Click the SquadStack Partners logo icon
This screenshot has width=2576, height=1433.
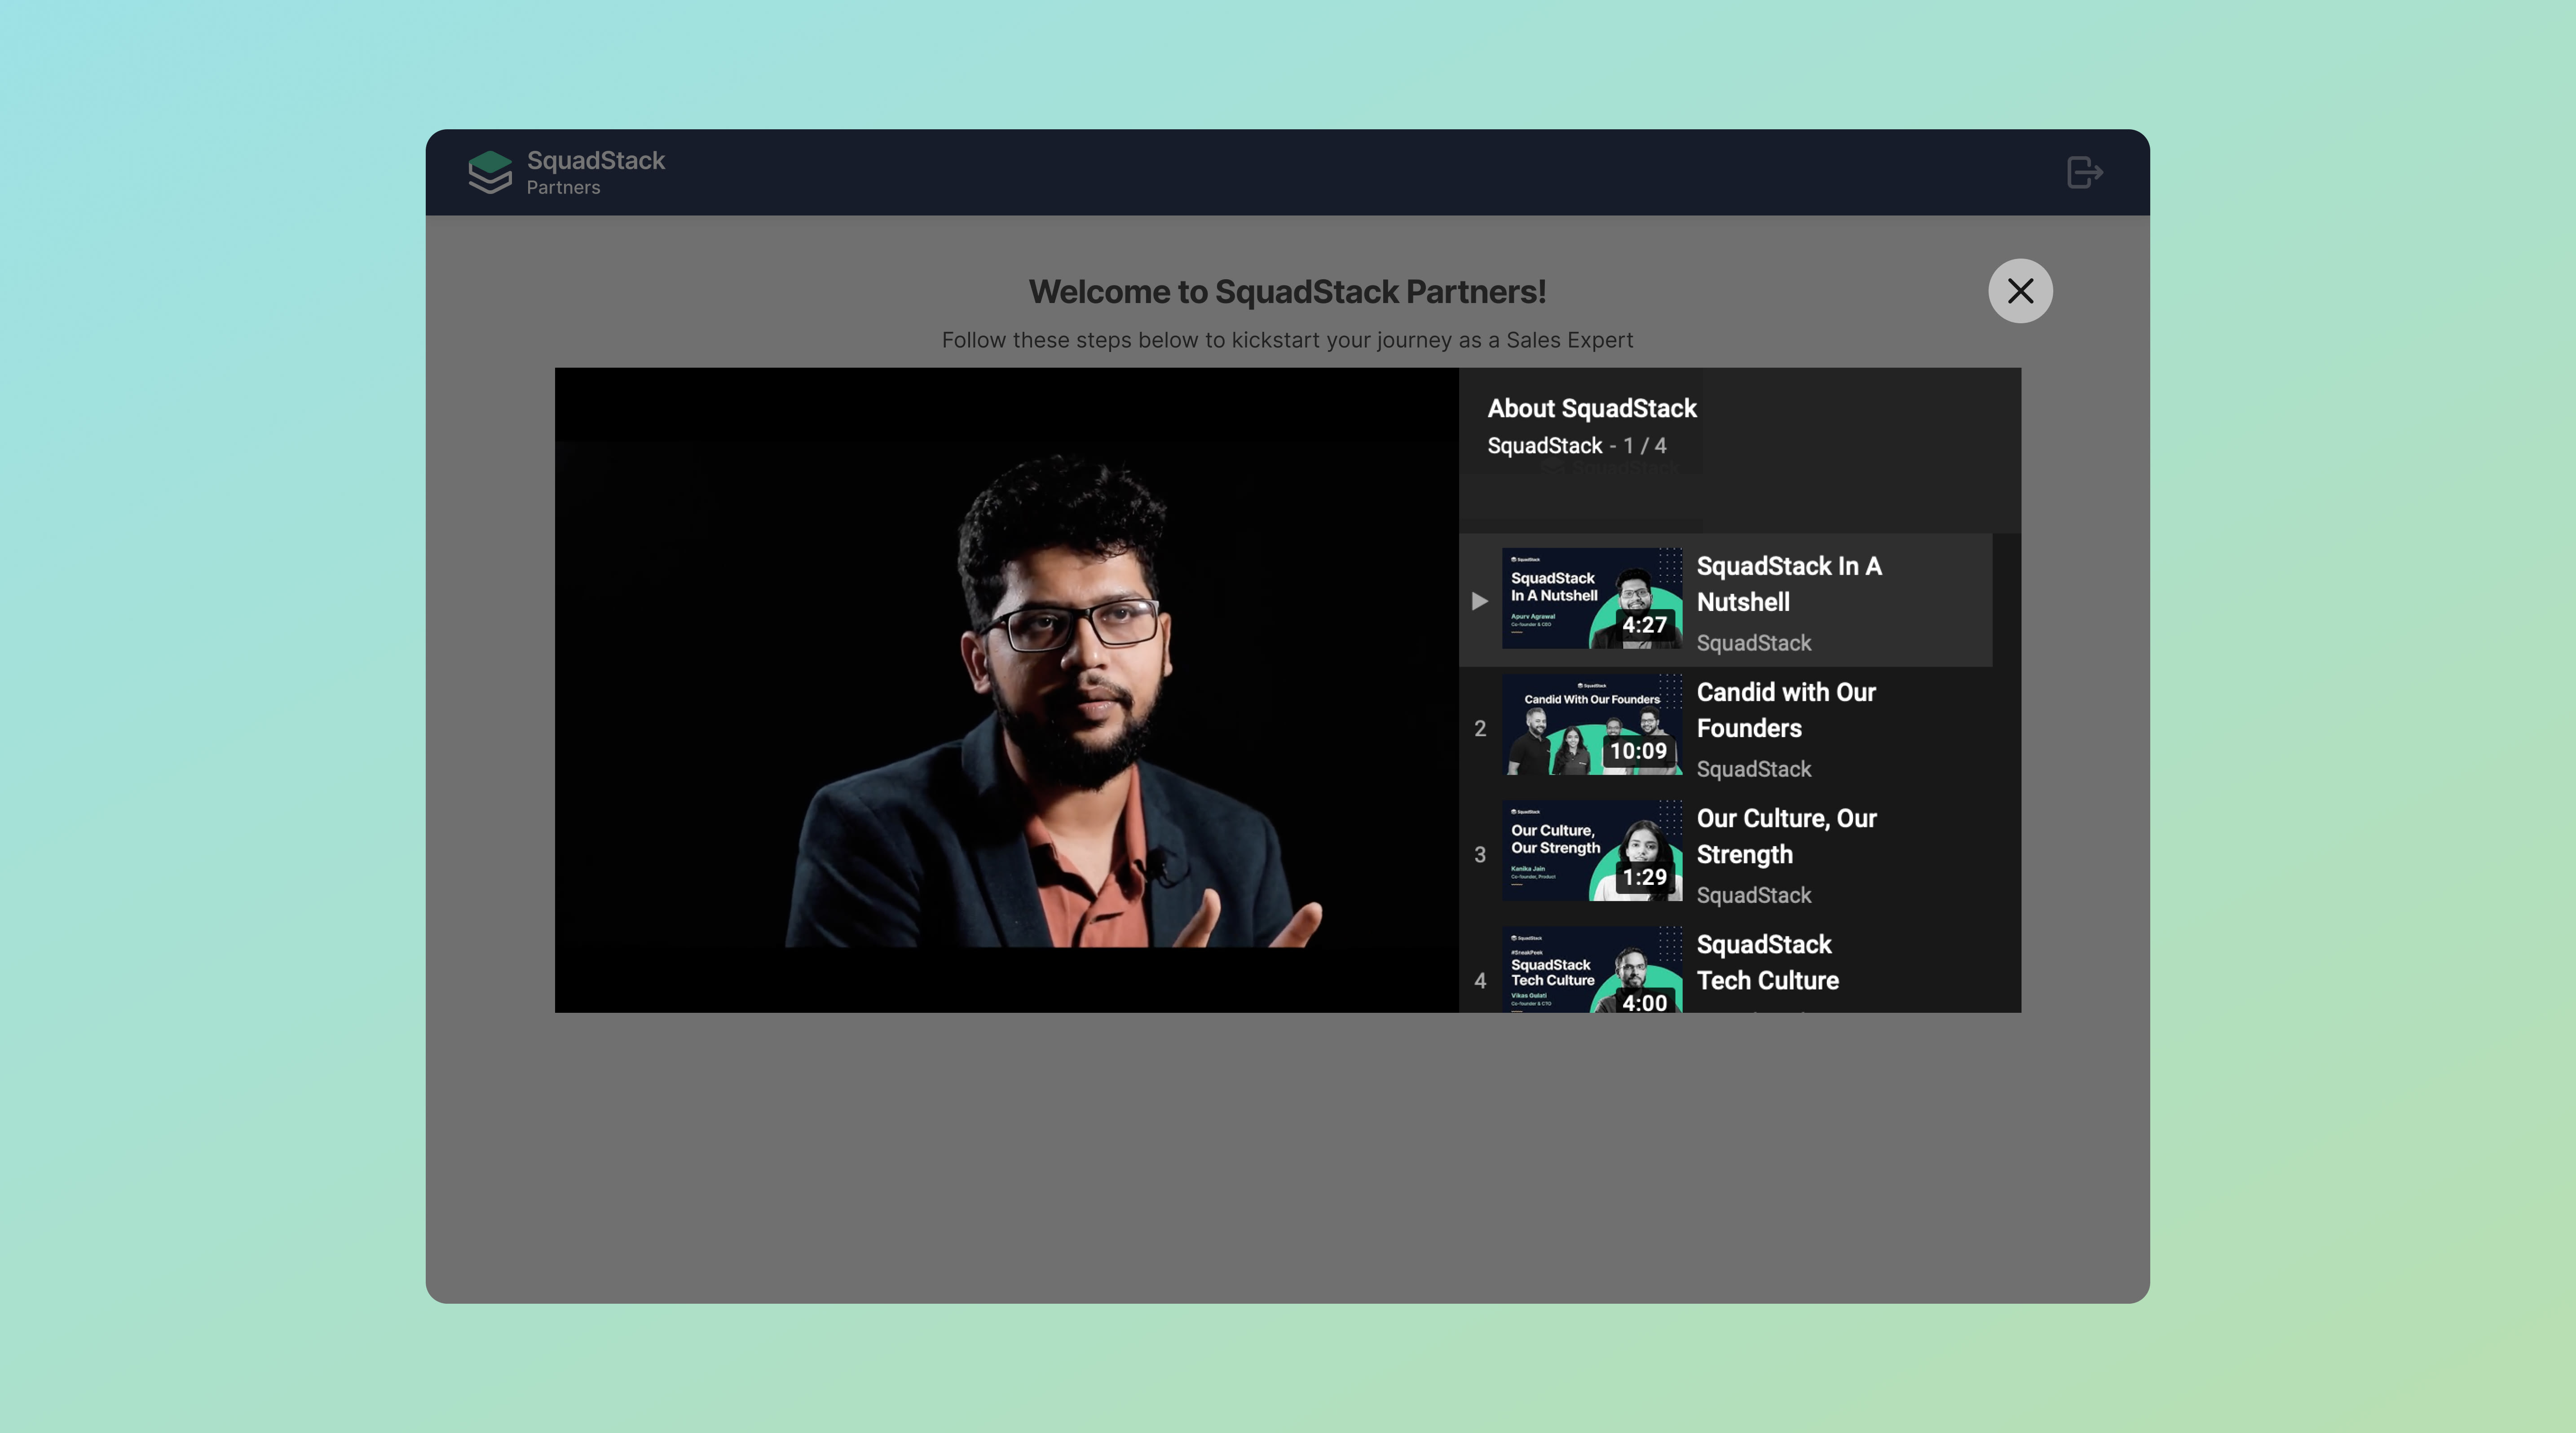(490, 172)
